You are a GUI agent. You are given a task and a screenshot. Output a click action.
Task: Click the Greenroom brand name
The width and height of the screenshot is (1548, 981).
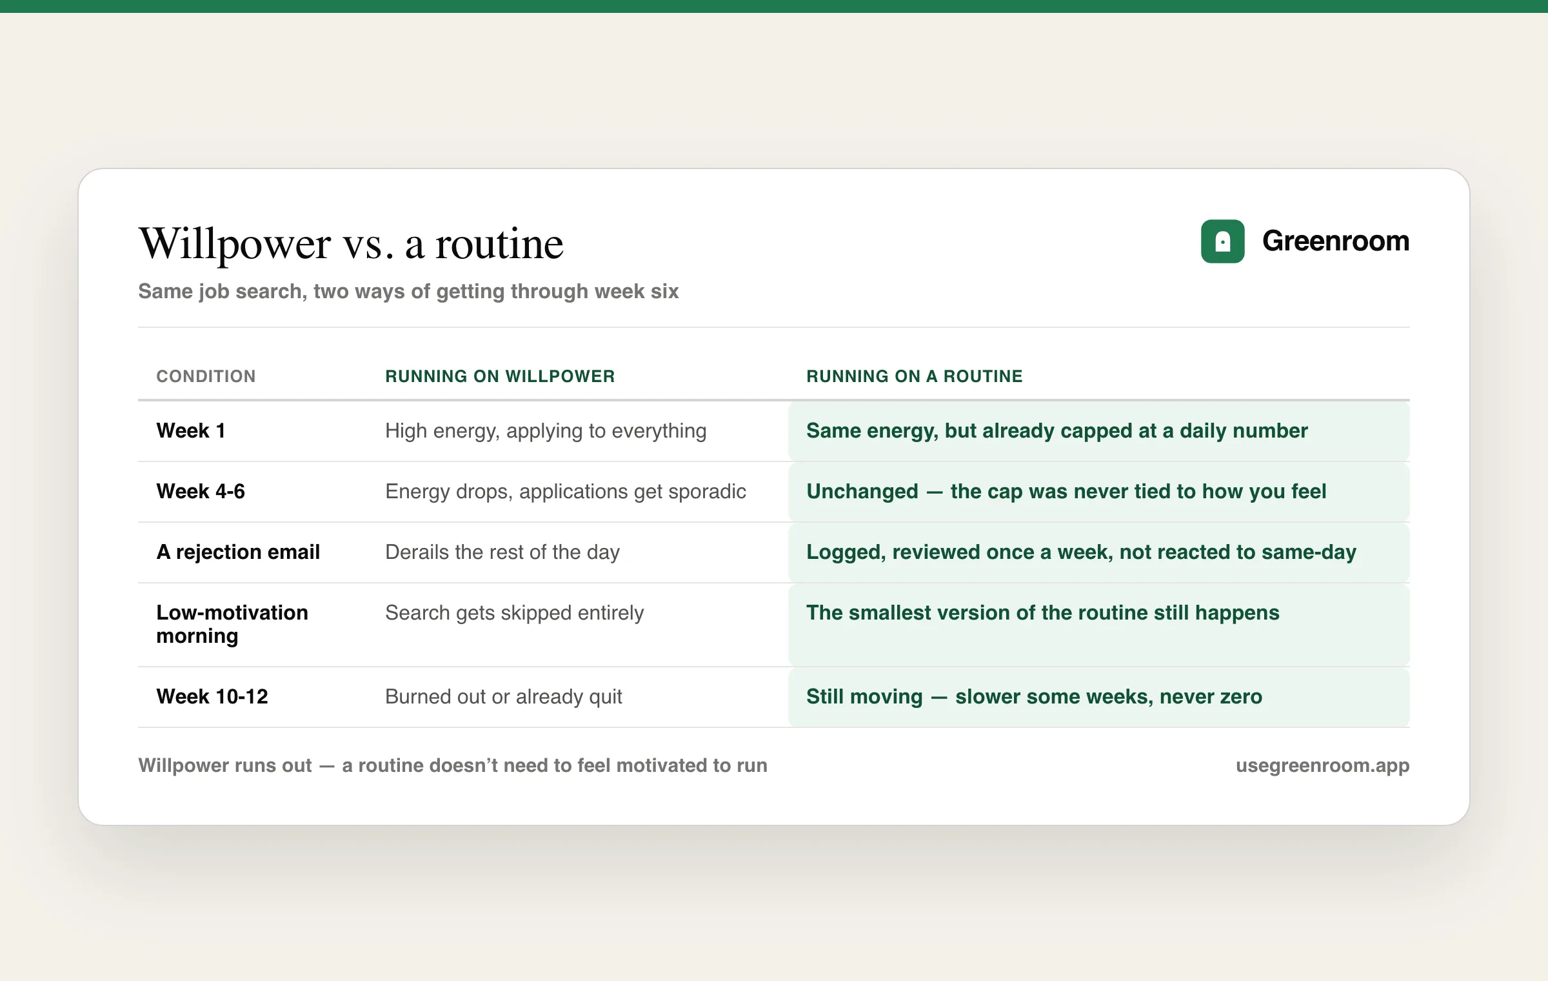(1335, 241)
